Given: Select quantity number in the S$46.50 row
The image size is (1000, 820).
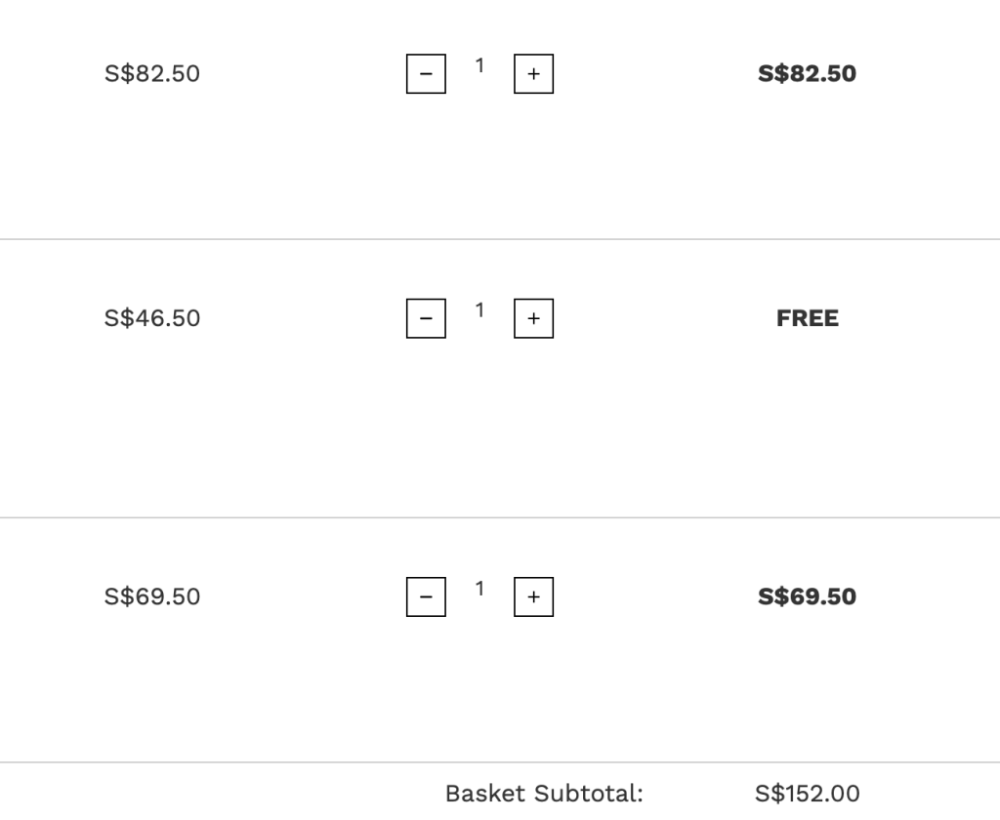Looking at the screenshot, I should [479, 310].
